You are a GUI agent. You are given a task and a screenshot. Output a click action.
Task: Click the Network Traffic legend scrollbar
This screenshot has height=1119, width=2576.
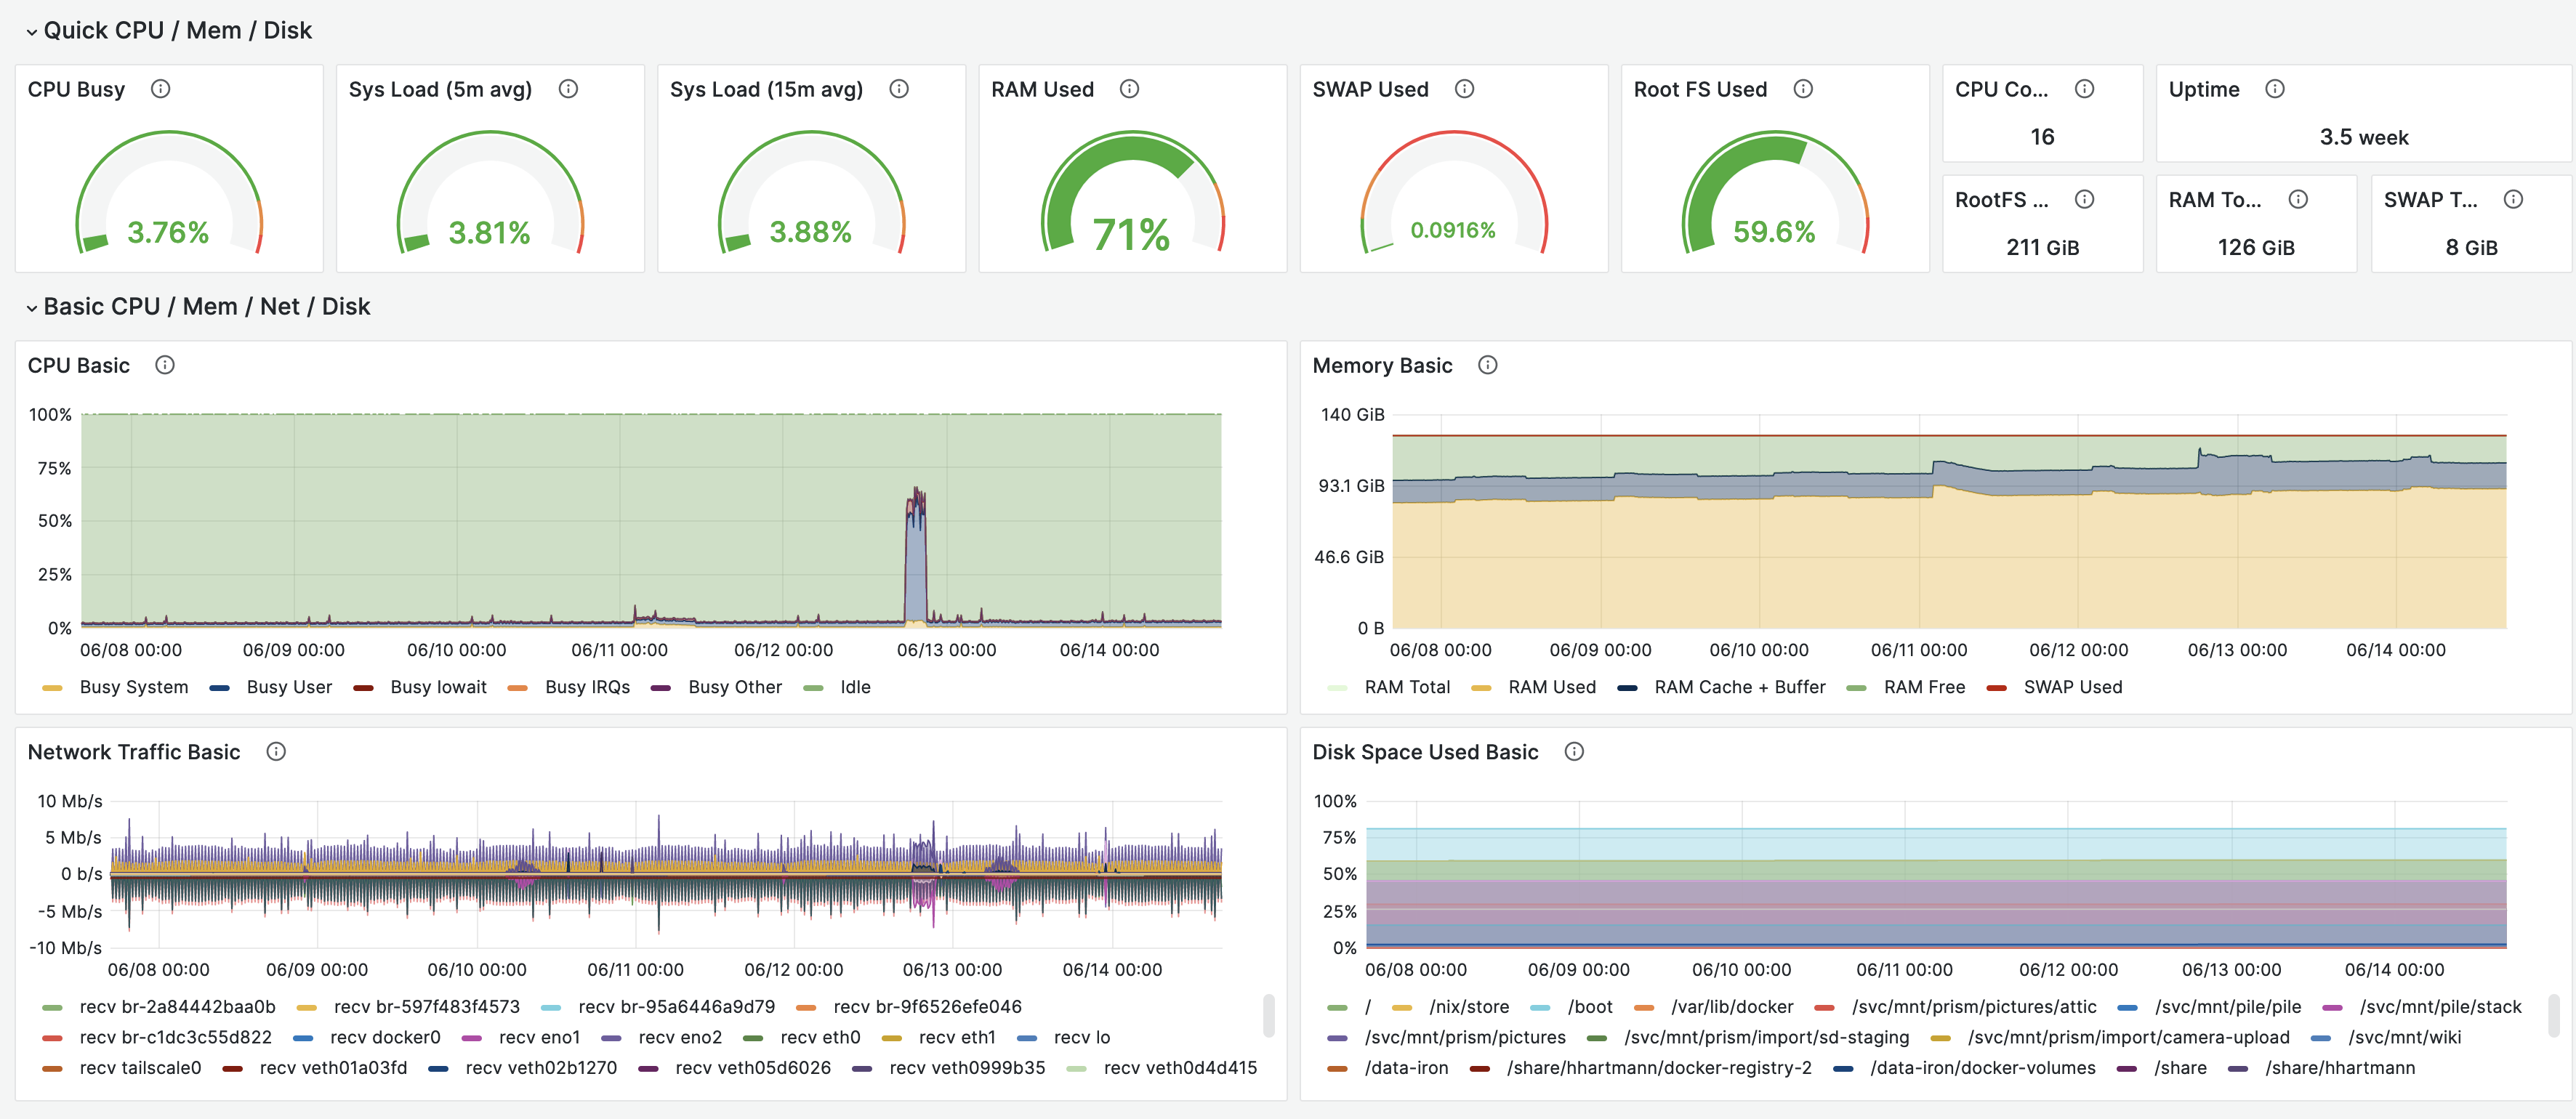(x=1268, y=1015)
